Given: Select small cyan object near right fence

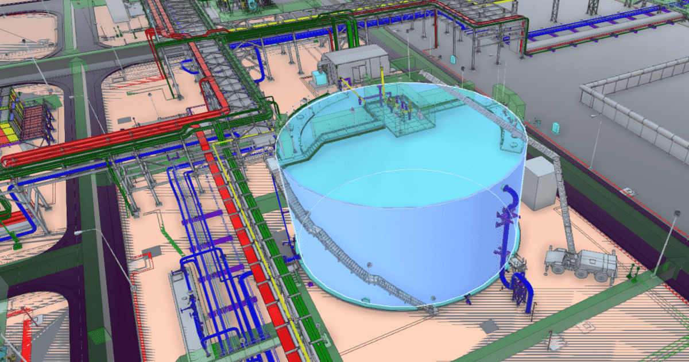Looking at the screenshot, I should pyautogui.click(x=555, y=127).
